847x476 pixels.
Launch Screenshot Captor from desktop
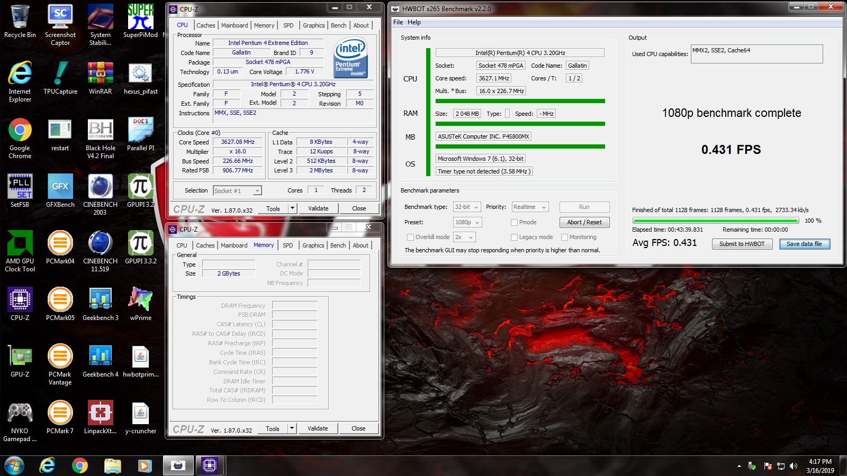(x=60, y=25)
